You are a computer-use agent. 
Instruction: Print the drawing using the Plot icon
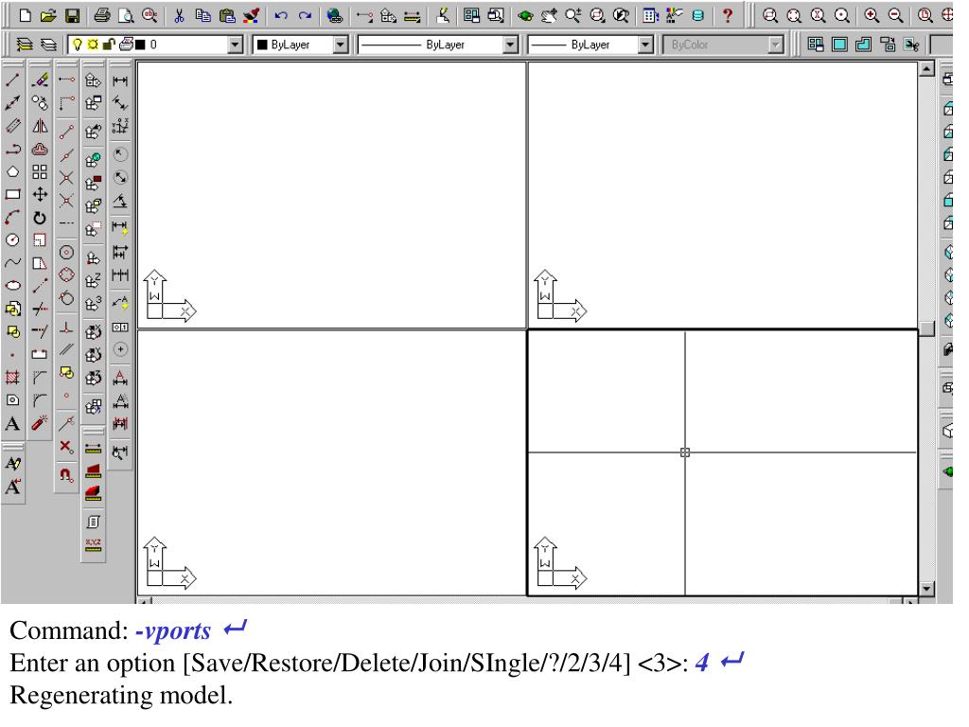(102, 15)
